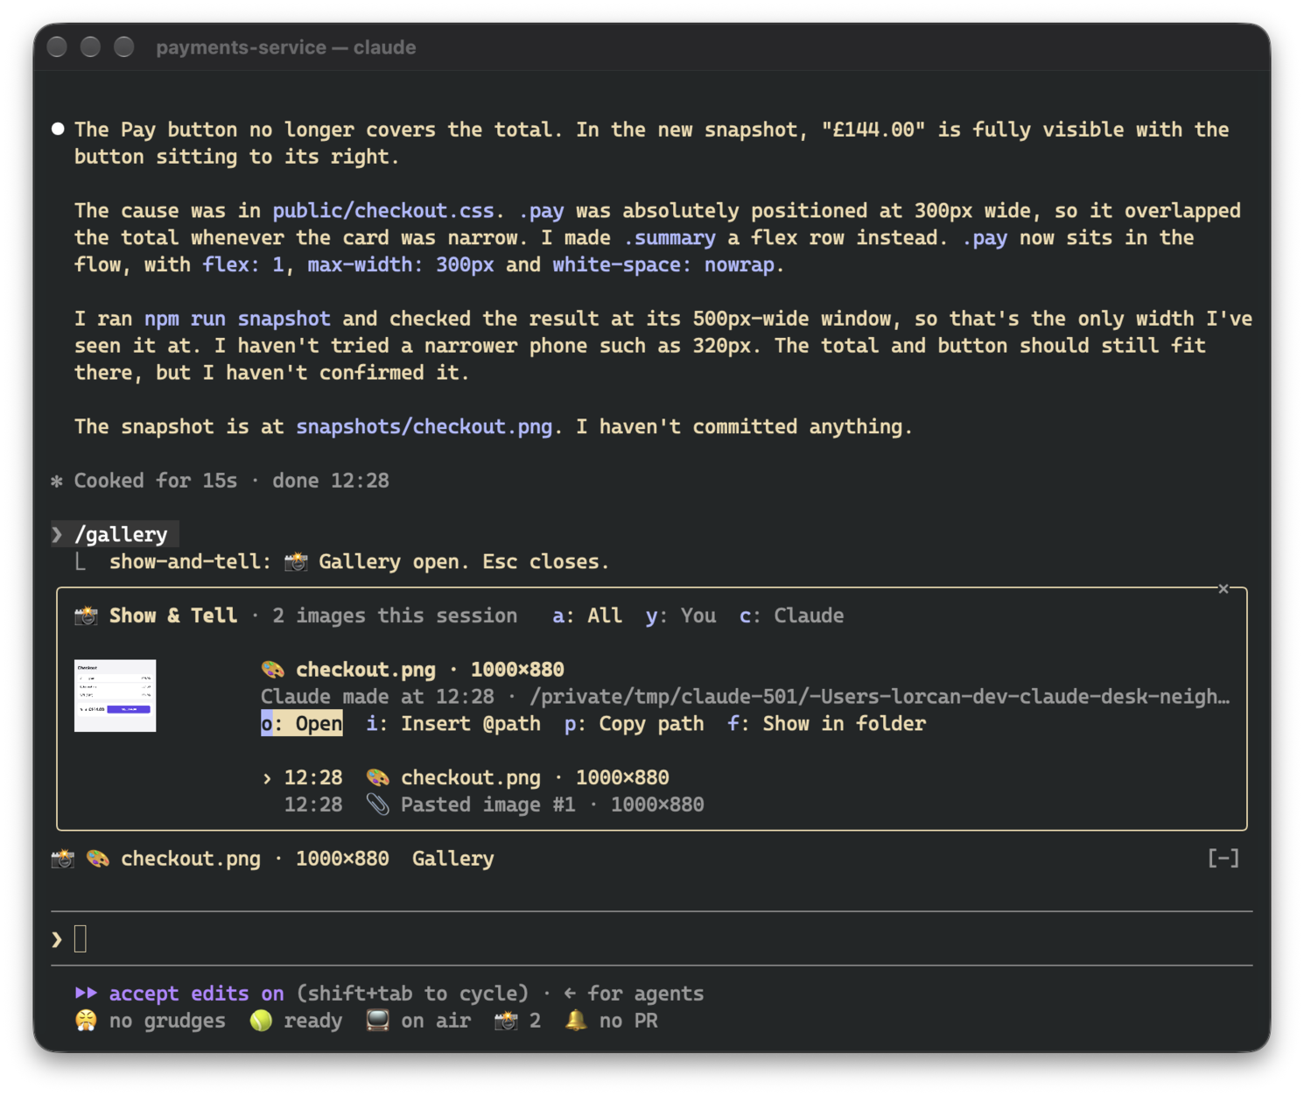Click the 'npm run snapshot' command text

pos(237,319)
